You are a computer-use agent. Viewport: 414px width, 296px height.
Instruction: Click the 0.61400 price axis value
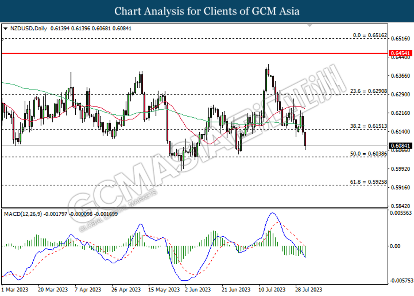[400, 132]
